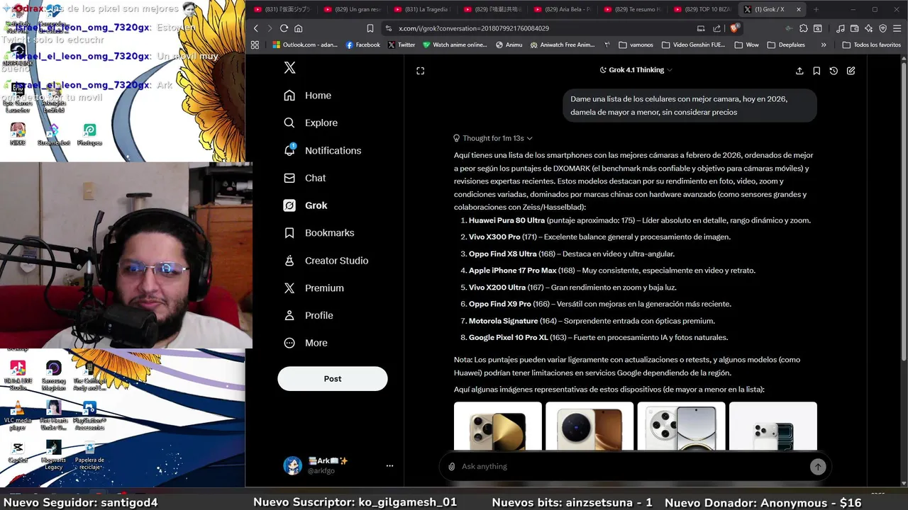The width and height of the screenshot is (908, 510).
Task: Switch to the 'TOP 10 BIZA' YouTube tab
Action: pos(704,9)
